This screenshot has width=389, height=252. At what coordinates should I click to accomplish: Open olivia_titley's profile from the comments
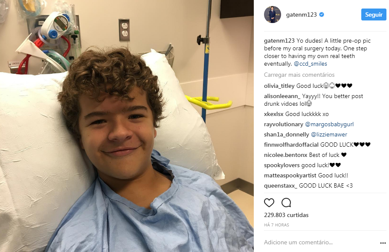(x=279, y=86)
